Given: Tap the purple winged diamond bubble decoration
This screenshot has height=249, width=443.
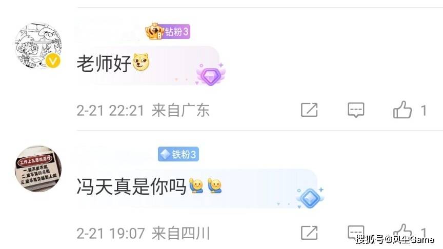Looking at the screenshot, I should pos(211,74).
